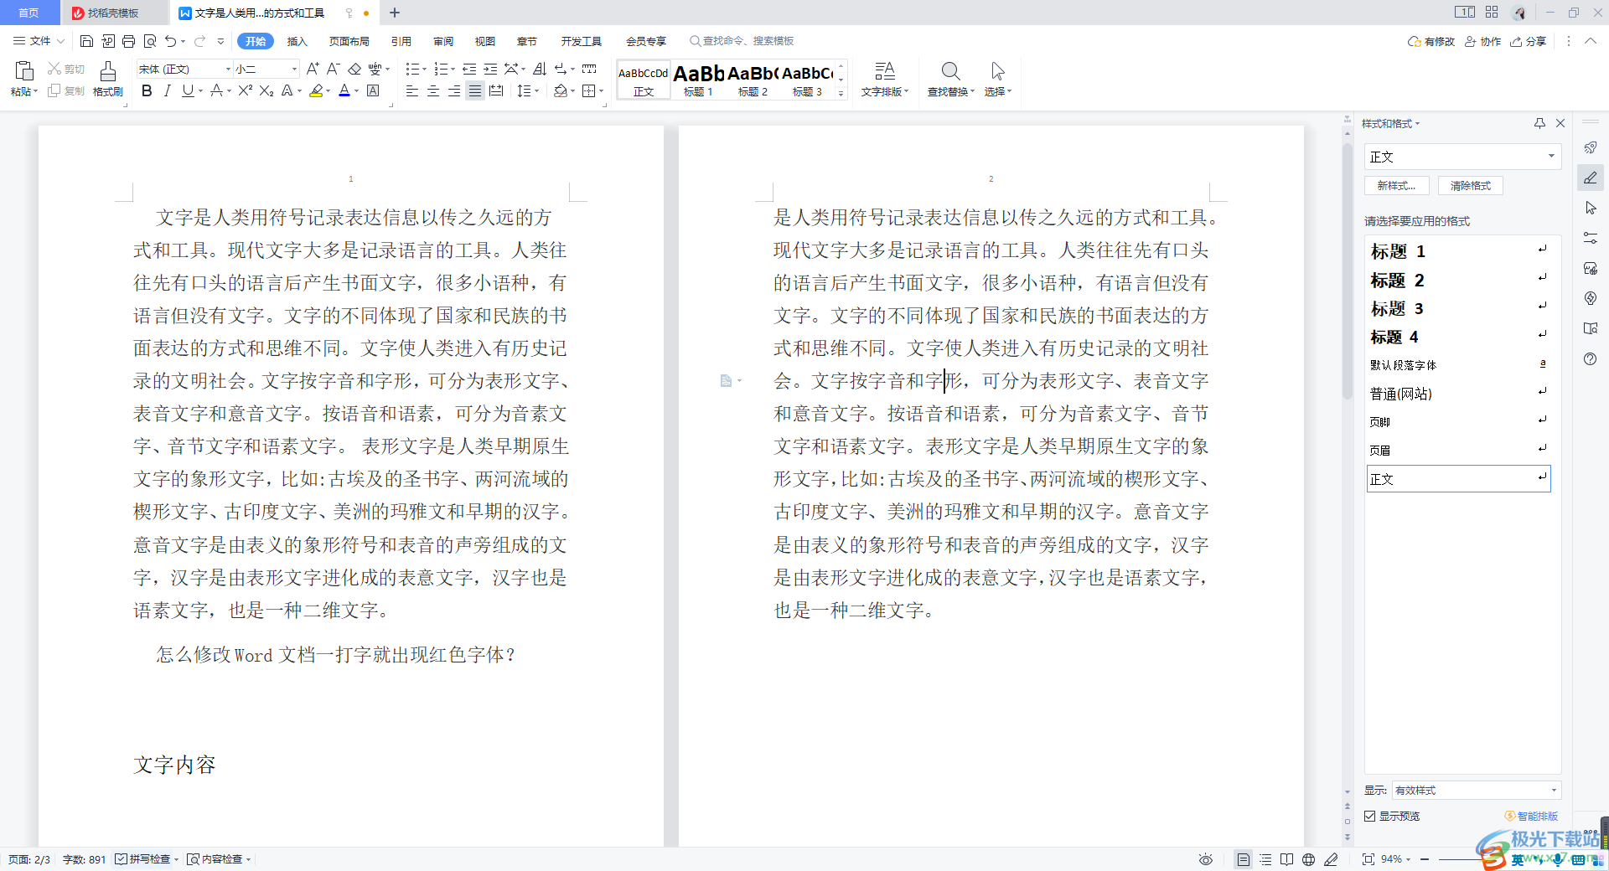Screen dimensions: 1609x871
Task: Switch to the References ribbon tab
Action: pos(401,41)
